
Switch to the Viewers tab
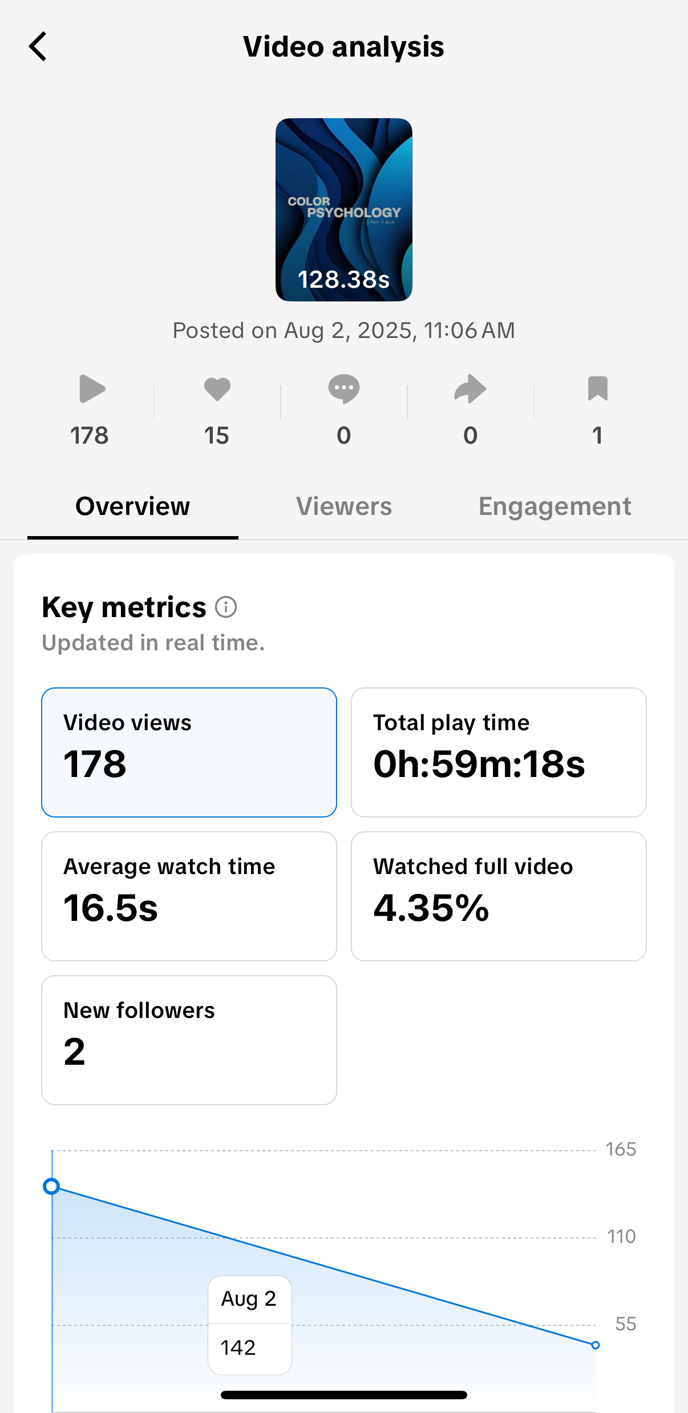click(343, 506)
